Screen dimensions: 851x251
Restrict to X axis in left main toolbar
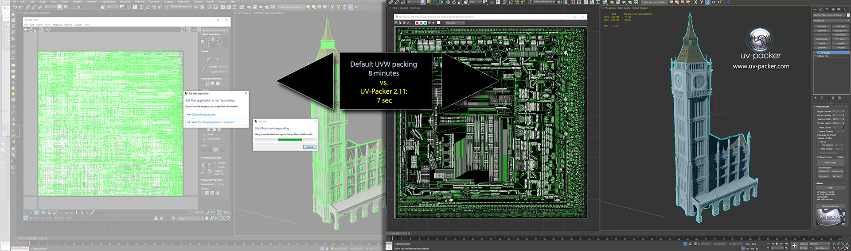(x=332, y=7)
